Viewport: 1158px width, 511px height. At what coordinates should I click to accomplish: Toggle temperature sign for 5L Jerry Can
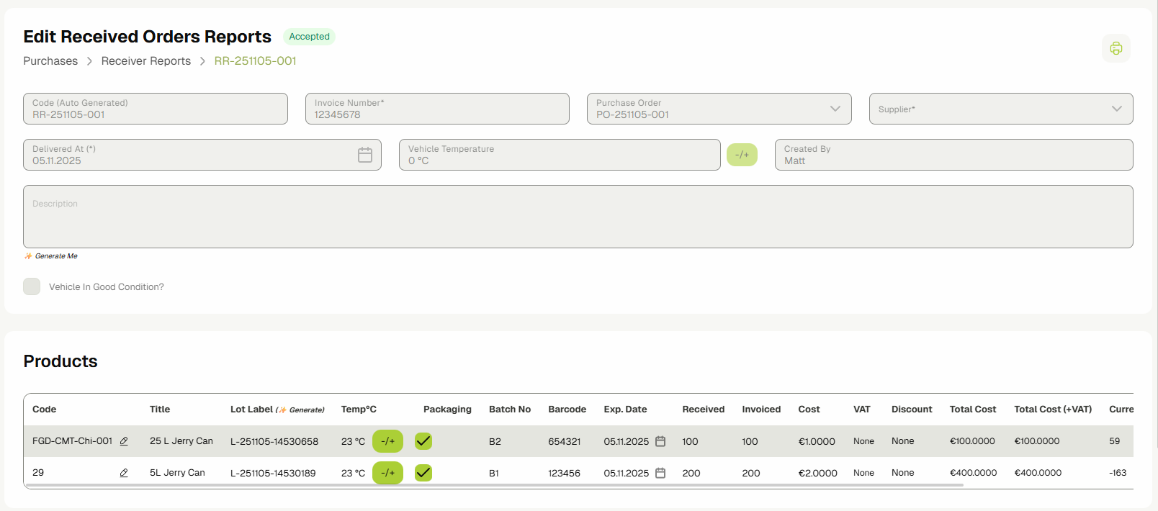[x=387, y=473]
